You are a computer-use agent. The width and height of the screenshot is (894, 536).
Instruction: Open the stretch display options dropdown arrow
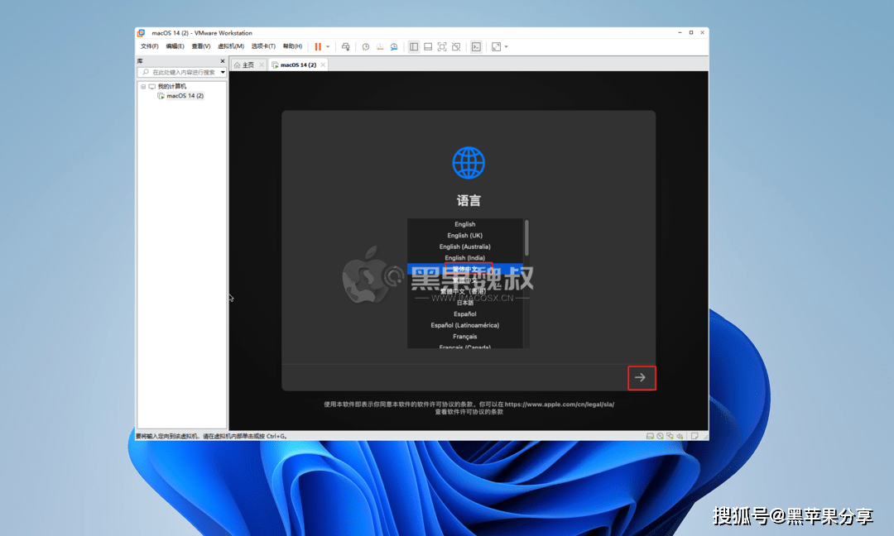pyautogui.click(x=507, y=46)
